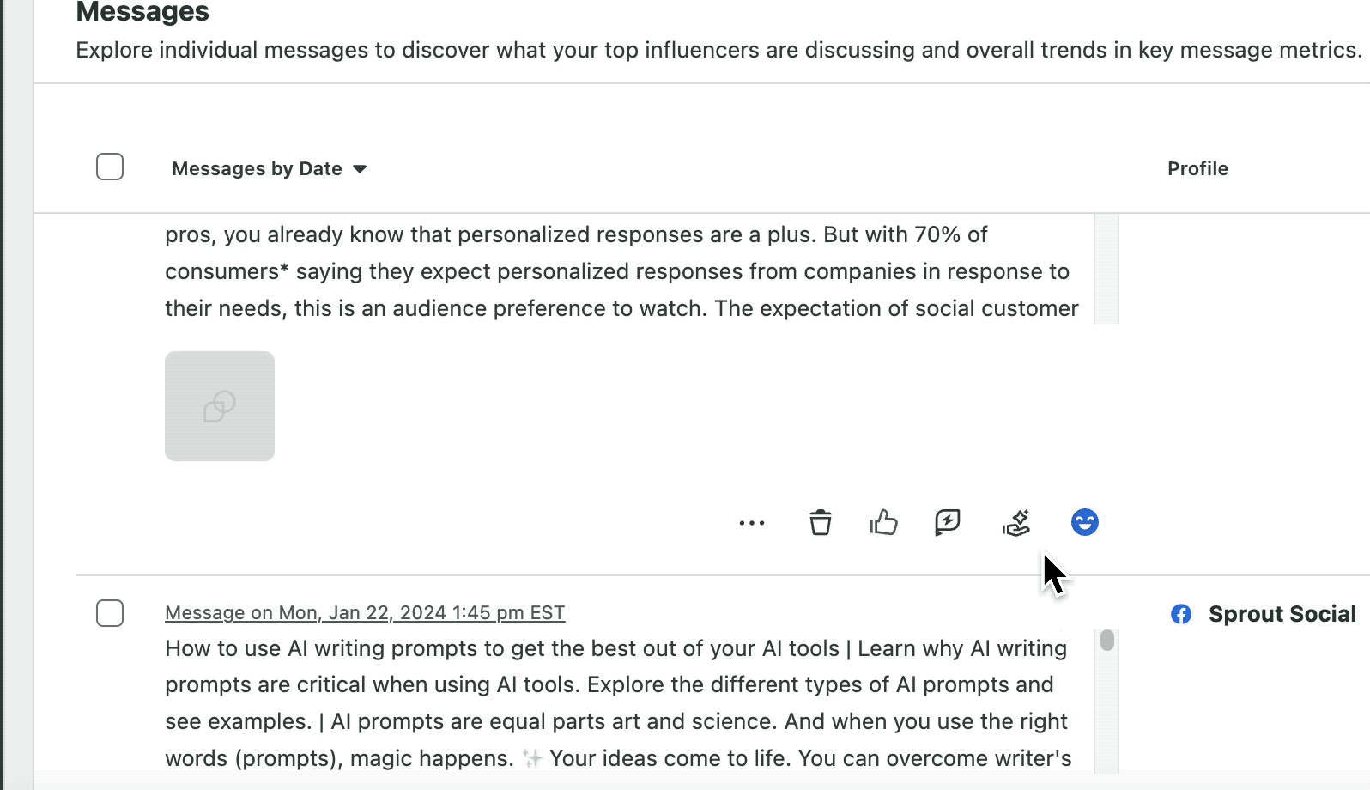Click the hand with sparkle icon
The width and height of the screenshot is (1370, 790).
(x=1016, y=522)
